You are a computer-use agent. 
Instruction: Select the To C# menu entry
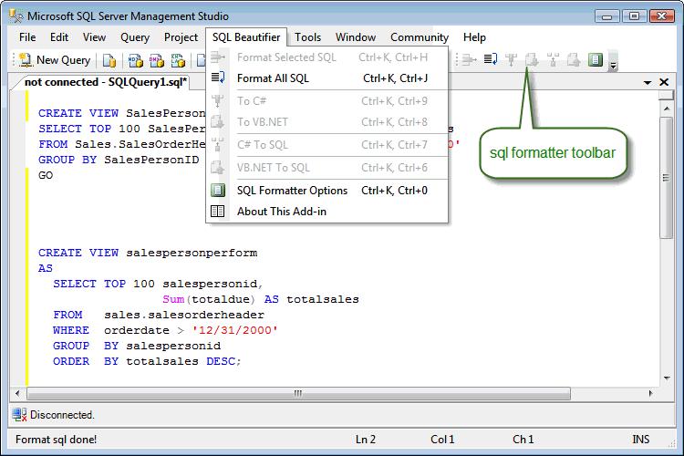[326, 101]
